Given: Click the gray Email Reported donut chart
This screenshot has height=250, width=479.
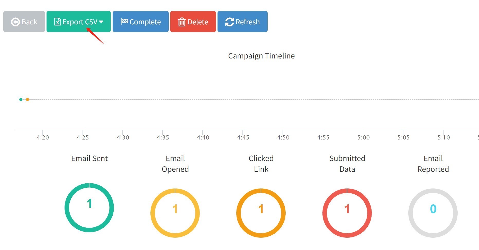Looking at the screenshot, I should (x=433, y=213).
